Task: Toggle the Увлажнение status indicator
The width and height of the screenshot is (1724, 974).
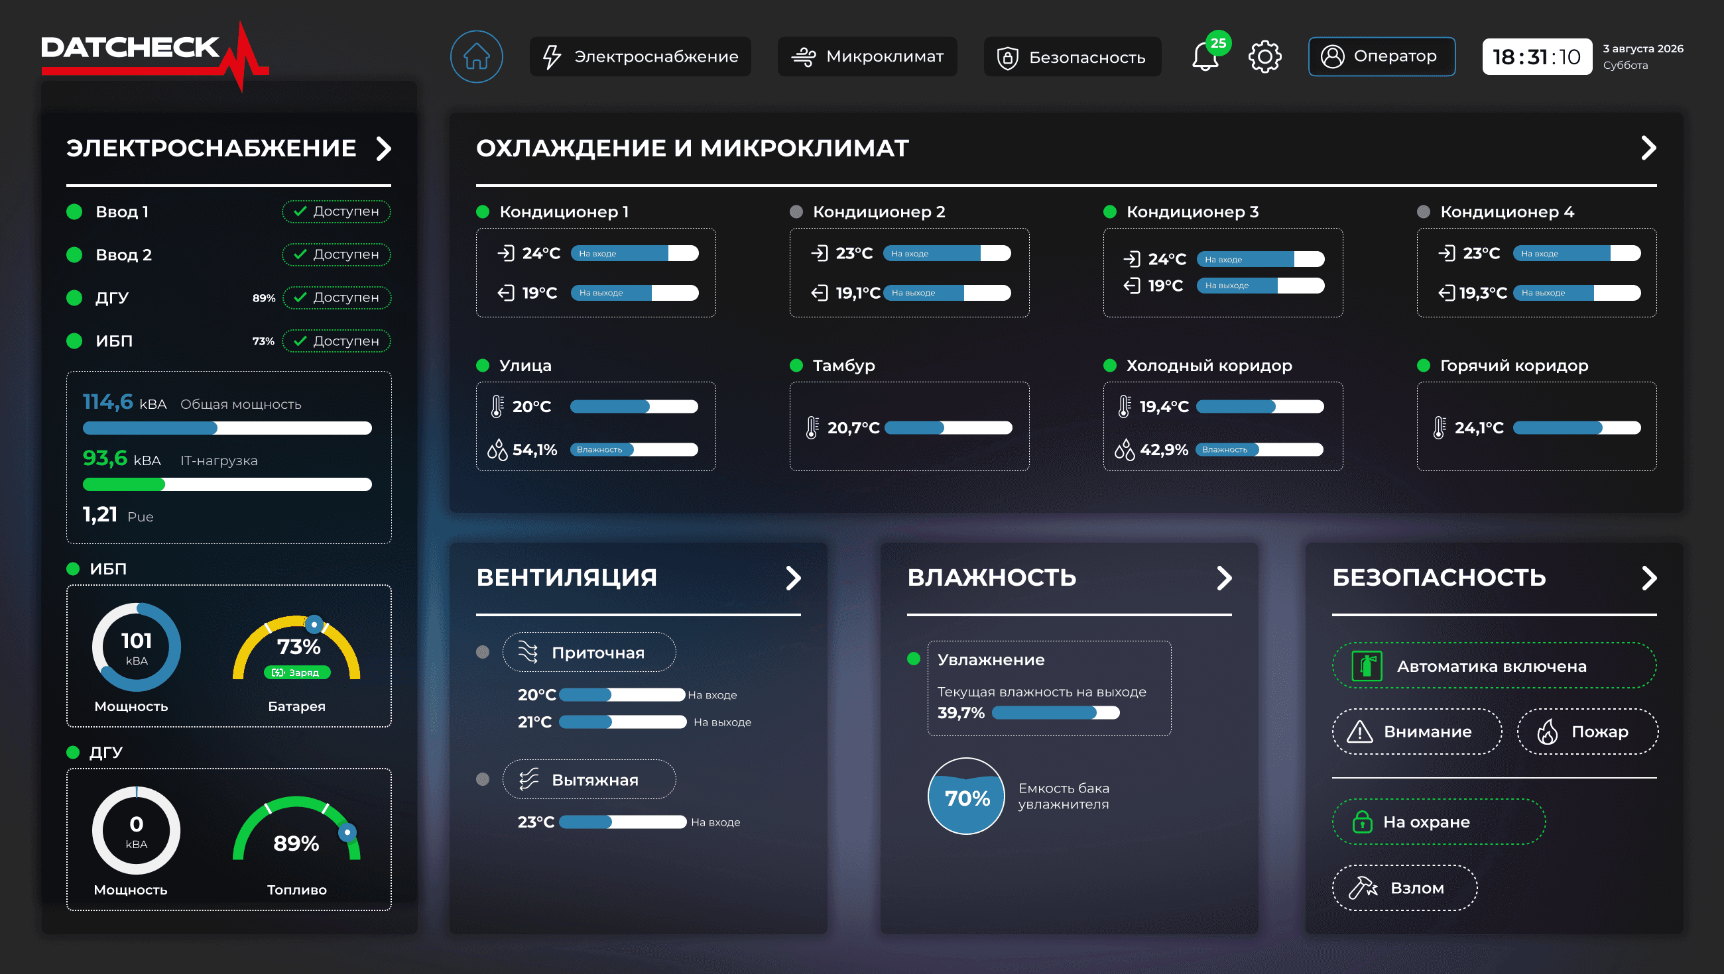Action: 916,659
